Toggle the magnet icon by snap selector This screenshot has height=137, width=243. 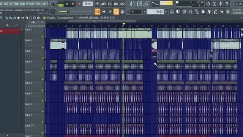[128, 12]
